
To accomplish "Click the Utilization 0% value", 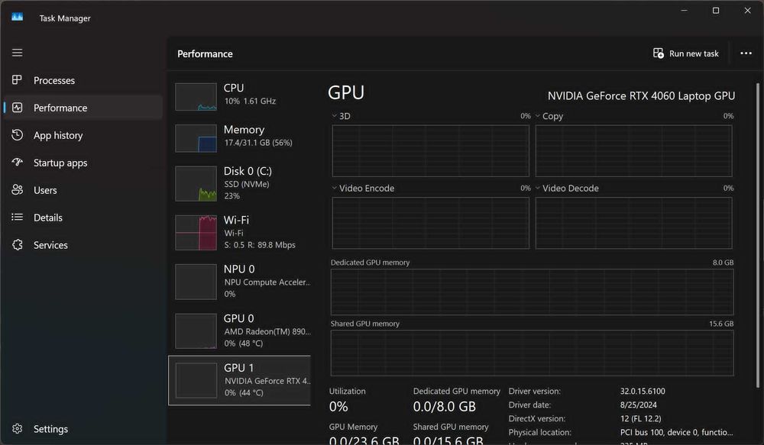I will click(x=338, y=406).
